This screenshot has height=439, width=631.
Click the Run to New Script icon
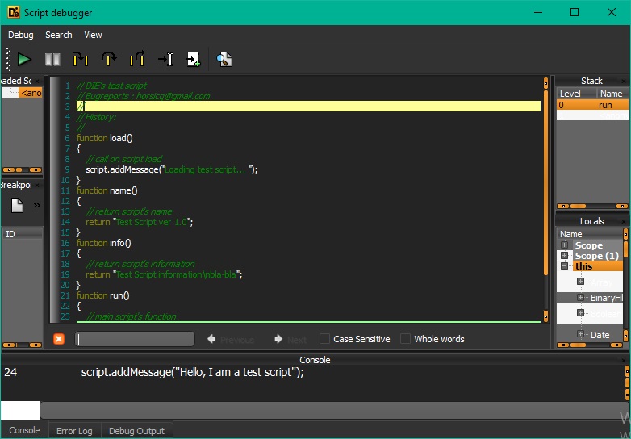coord(194,59)
